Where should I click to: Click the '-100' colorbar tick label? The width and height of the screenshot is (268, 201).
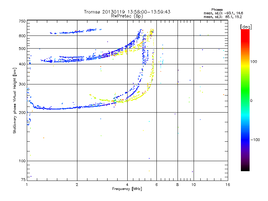click(x=255, y=140)
